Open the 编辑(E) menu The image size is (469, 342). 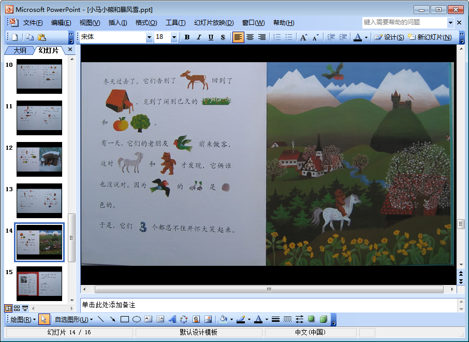coord(61,23)
